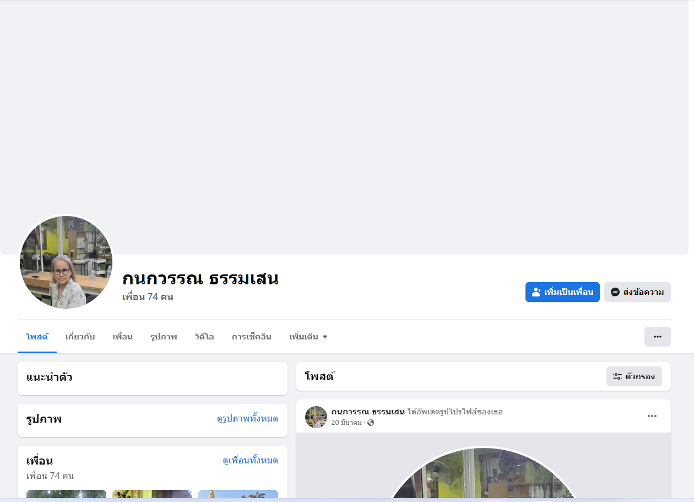Click the ส่งข้อความ button

point(637,292)
